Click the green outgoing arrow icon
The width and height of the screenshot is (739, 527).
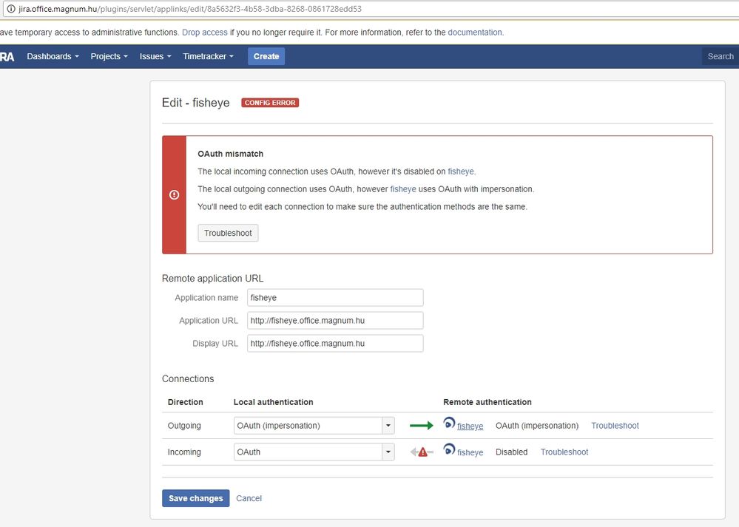click(421, 426)
